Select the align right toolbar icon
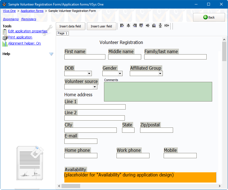228x190 pixels. click(135, 25)
